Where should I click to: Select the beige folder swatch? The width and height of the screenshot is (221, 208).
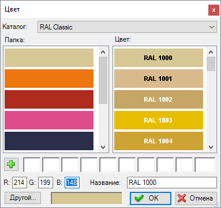[49, 58]
